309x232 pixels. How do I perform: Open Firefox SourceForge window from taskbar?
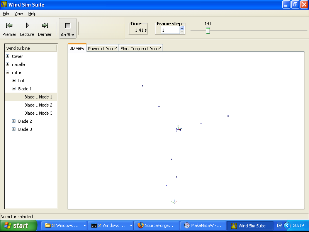[157, 225]
